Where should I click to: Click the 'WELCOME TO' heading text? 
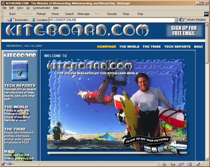tap(55, 56)
